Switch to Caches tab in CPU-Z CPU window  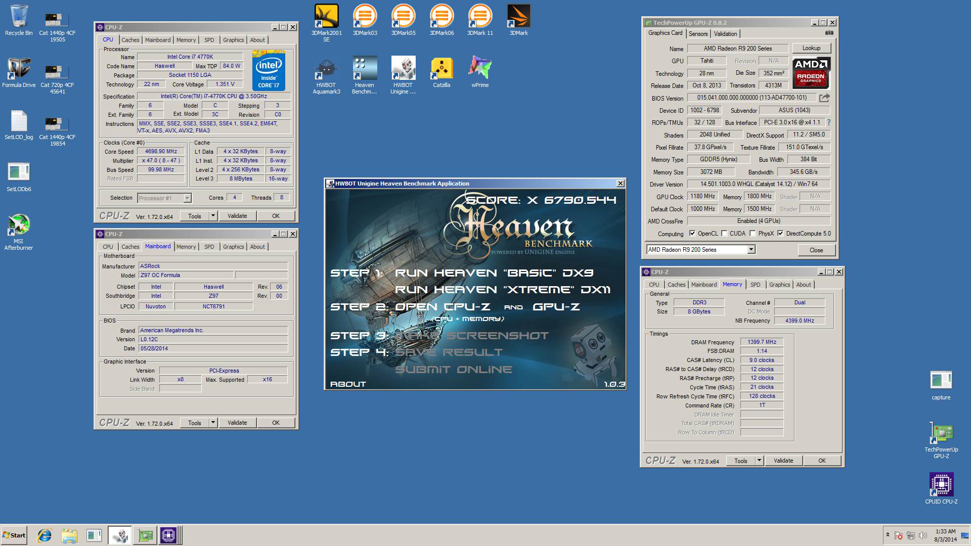[130, 40]
